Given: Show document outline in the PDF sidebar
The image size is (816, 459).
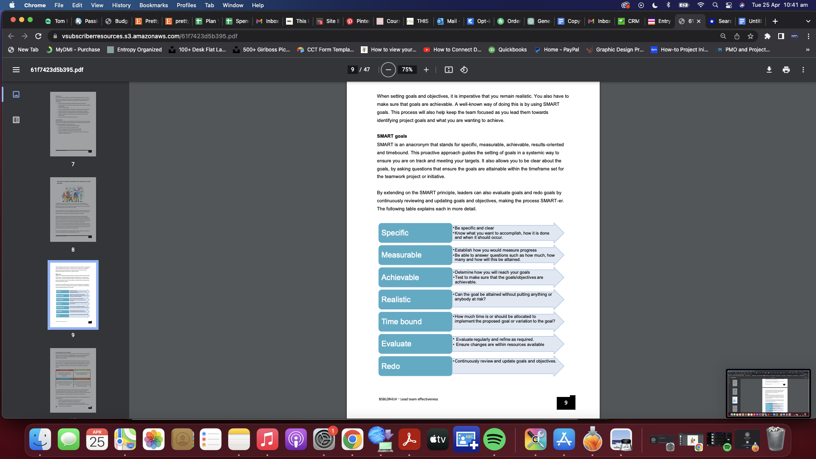Looking at the screenshot, I should [16, 120].
